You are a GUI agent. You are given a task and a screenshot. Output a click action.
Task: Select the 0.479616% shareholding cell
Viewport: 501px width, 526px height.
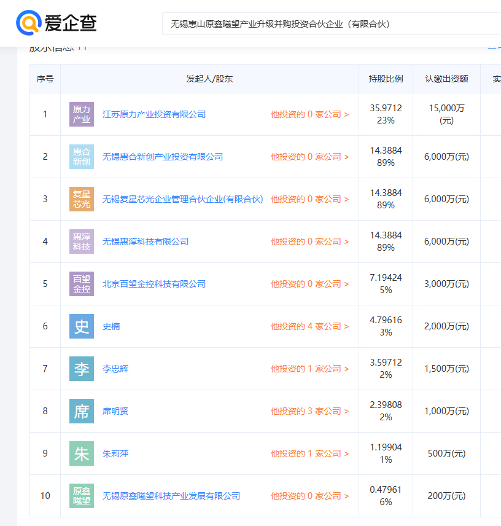pyautogui.click(x=386, y=496)
